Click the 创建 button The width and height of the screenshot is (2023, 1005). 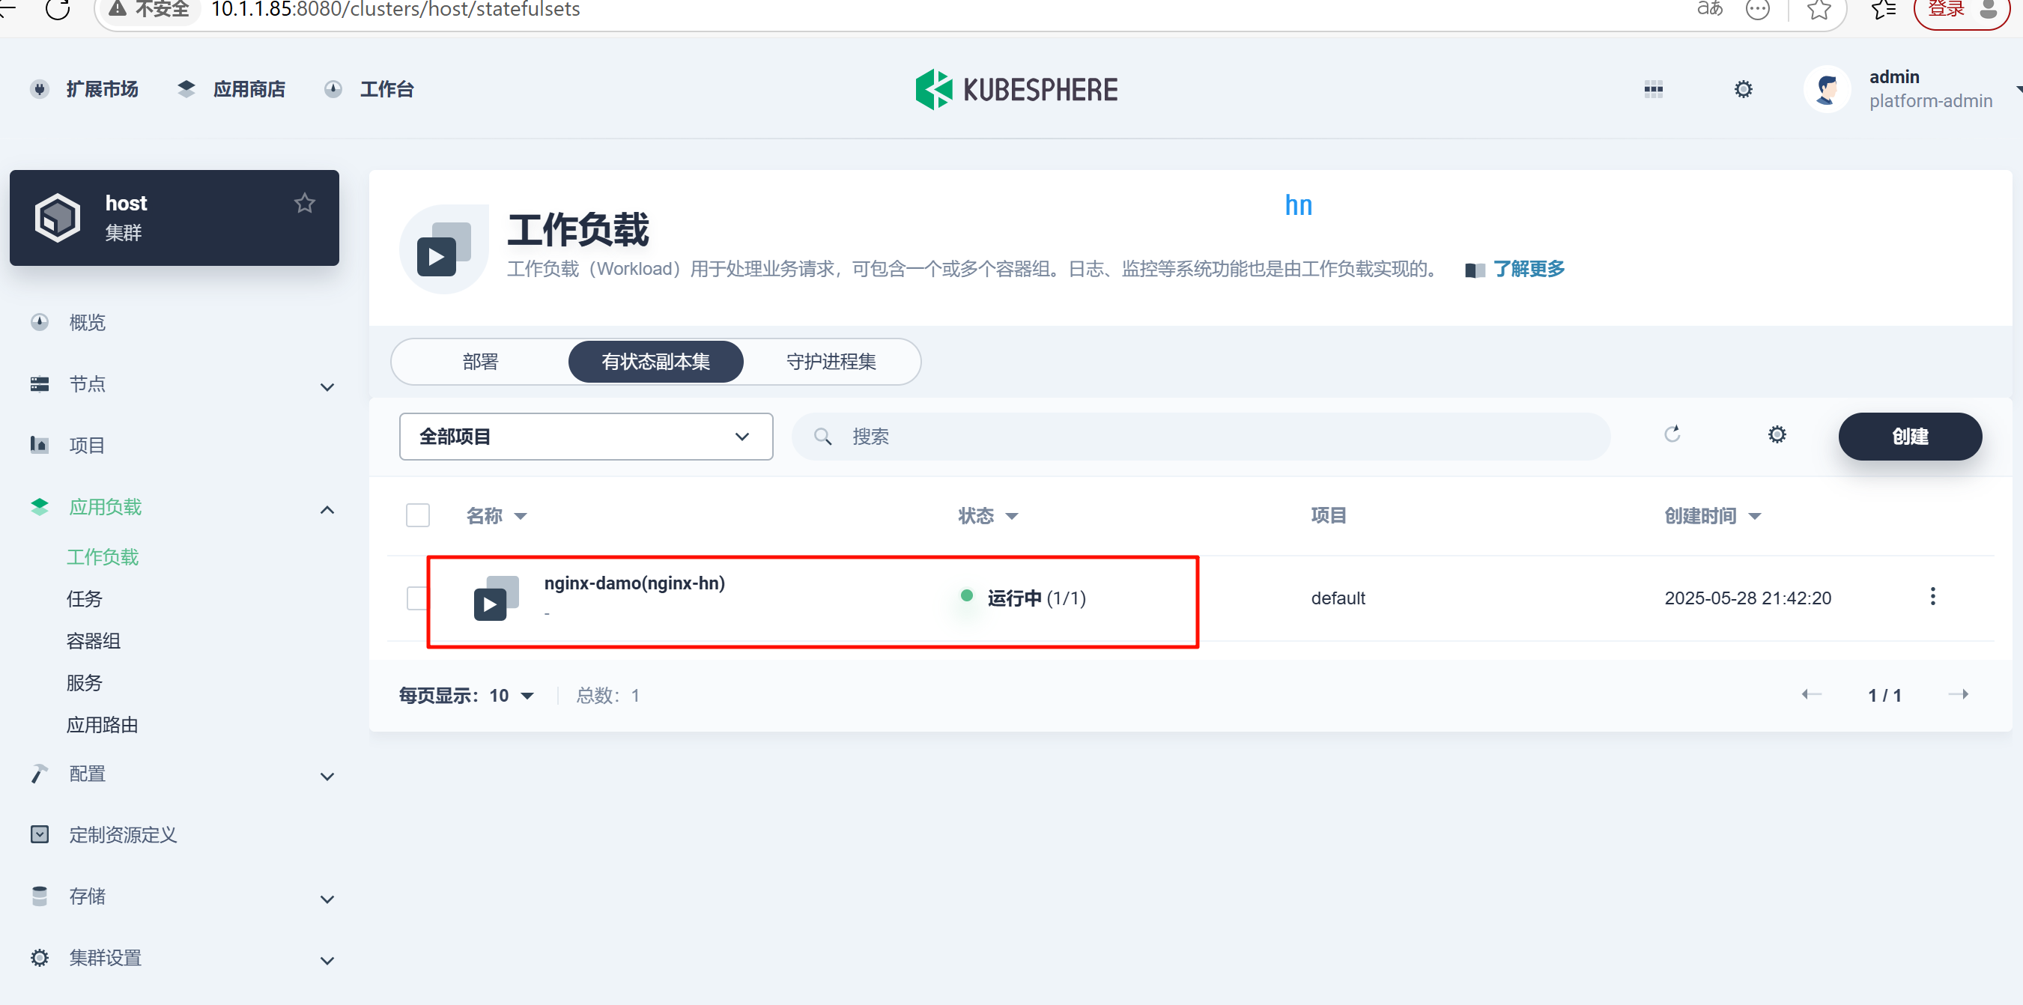tap(1909, 437)
